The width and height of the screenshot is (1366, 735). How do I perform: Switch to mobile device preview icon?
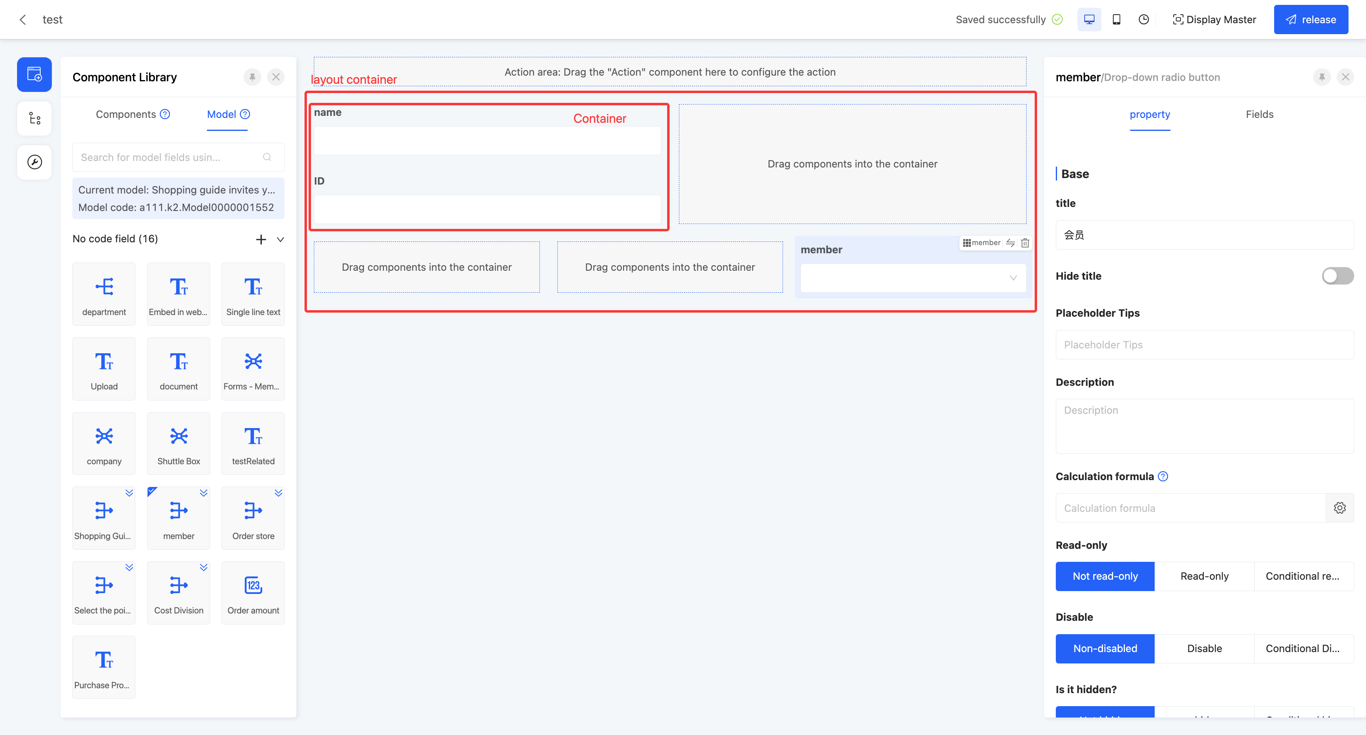click(x=1116, y=20)
